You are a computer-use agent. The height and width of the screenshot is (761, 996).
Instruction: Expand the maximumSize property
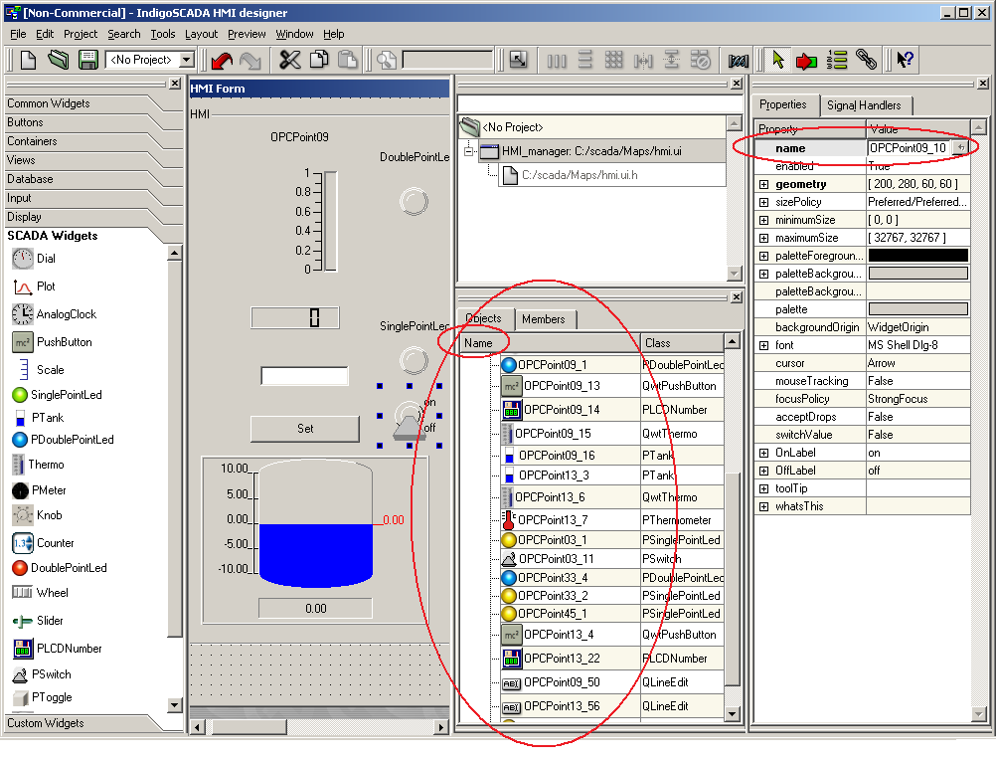pyautogui.click(x=763, y=238)
